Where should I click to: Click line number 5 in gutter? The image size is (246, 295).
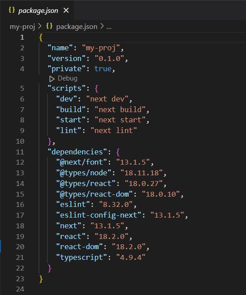22,88
